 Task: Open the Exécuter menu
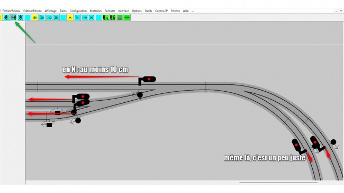point(110,11)
